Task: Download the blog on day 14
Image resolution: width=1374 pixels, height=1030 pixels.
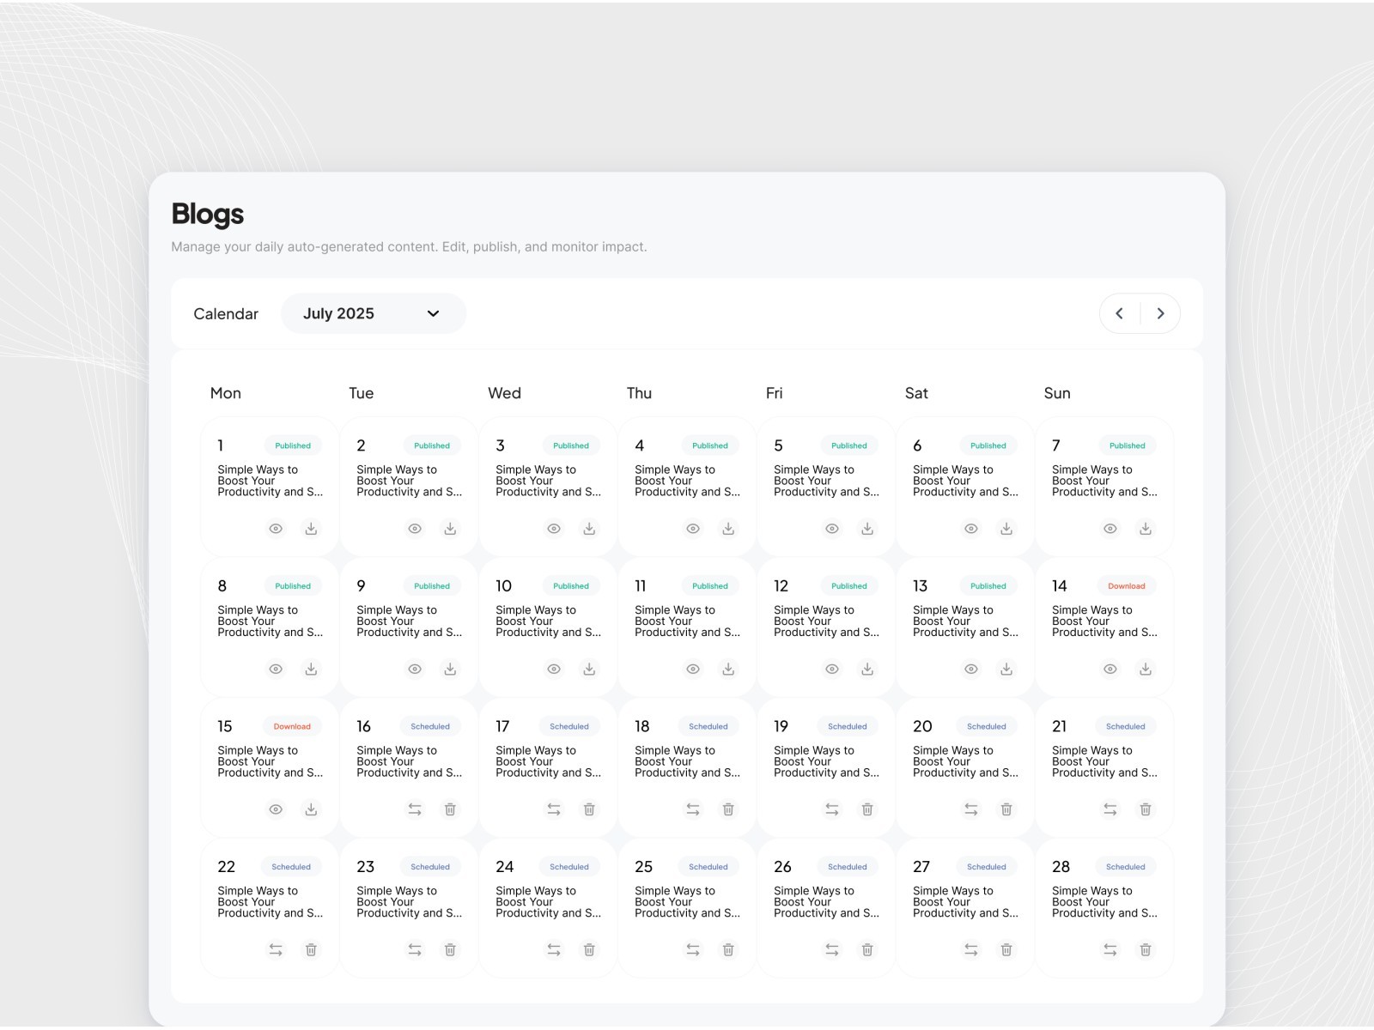Action: (1145, 669)
